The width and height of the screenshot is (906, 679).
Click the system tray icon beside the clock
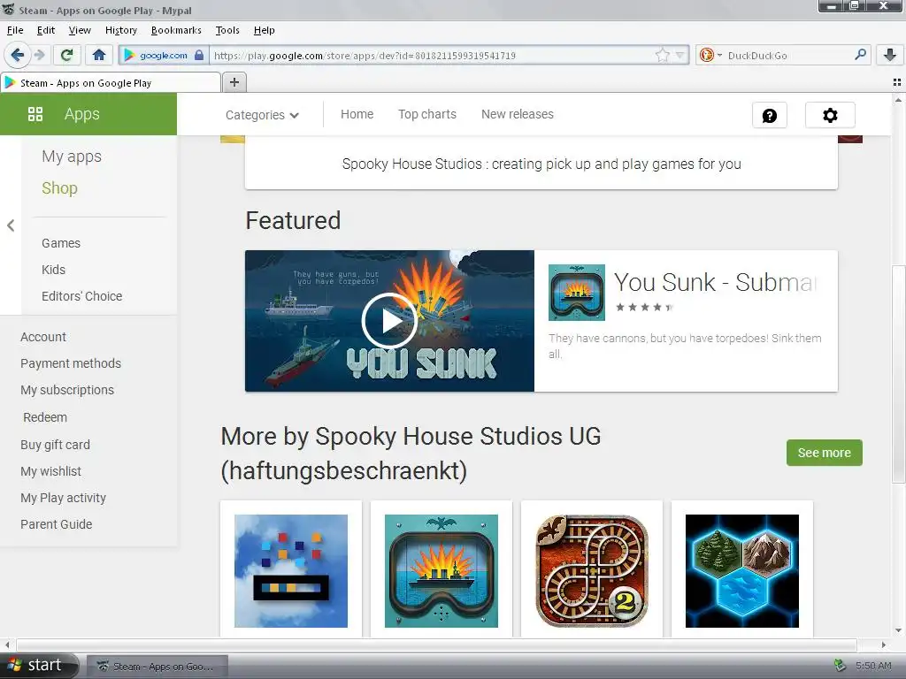(841, 666)
